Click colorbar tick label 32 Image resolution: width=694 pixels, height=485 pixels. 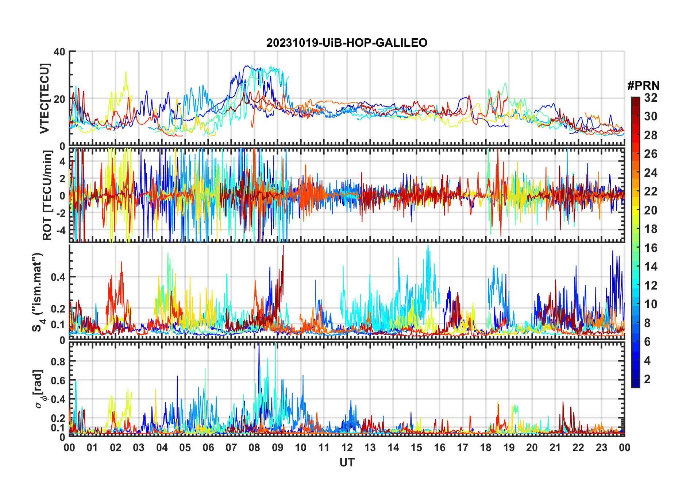click(x=651, y=98)
